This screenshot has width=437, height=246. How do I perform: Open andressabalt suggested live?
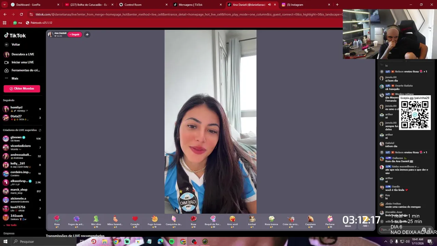22,156
